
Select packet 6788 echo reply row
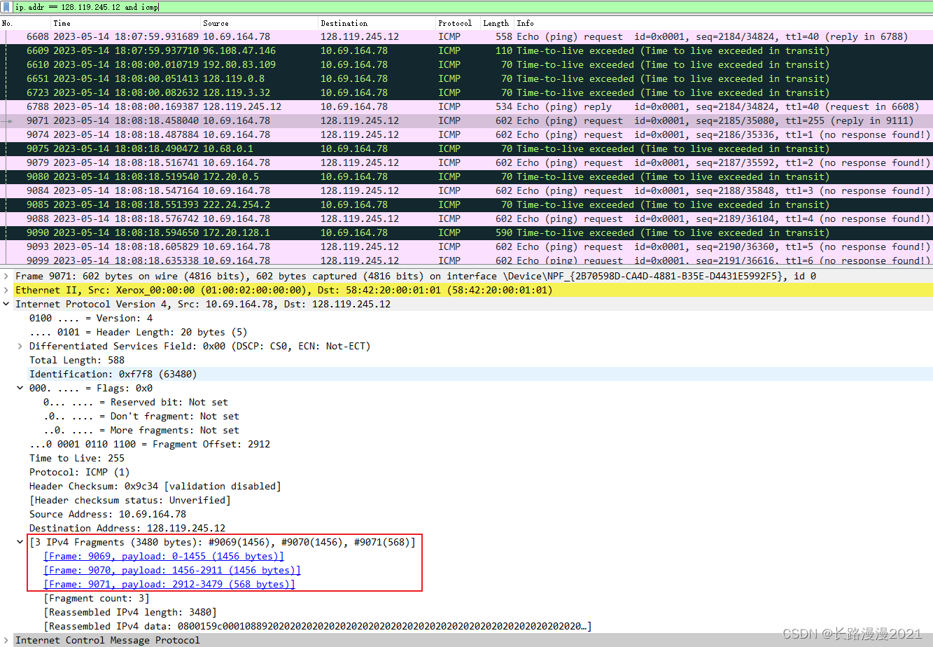coord(466,106)
